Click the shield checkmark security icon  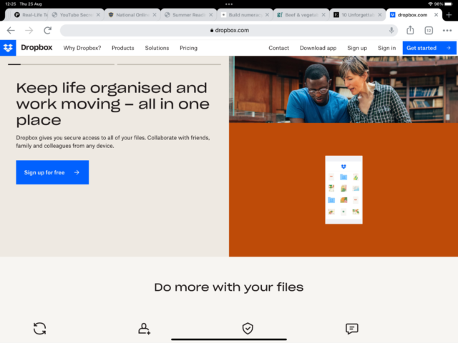coord(248,329)
